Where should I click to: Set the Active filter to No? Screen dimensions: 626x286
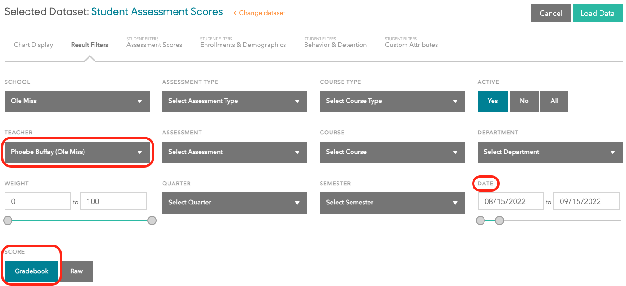click(x=524, y=101)
